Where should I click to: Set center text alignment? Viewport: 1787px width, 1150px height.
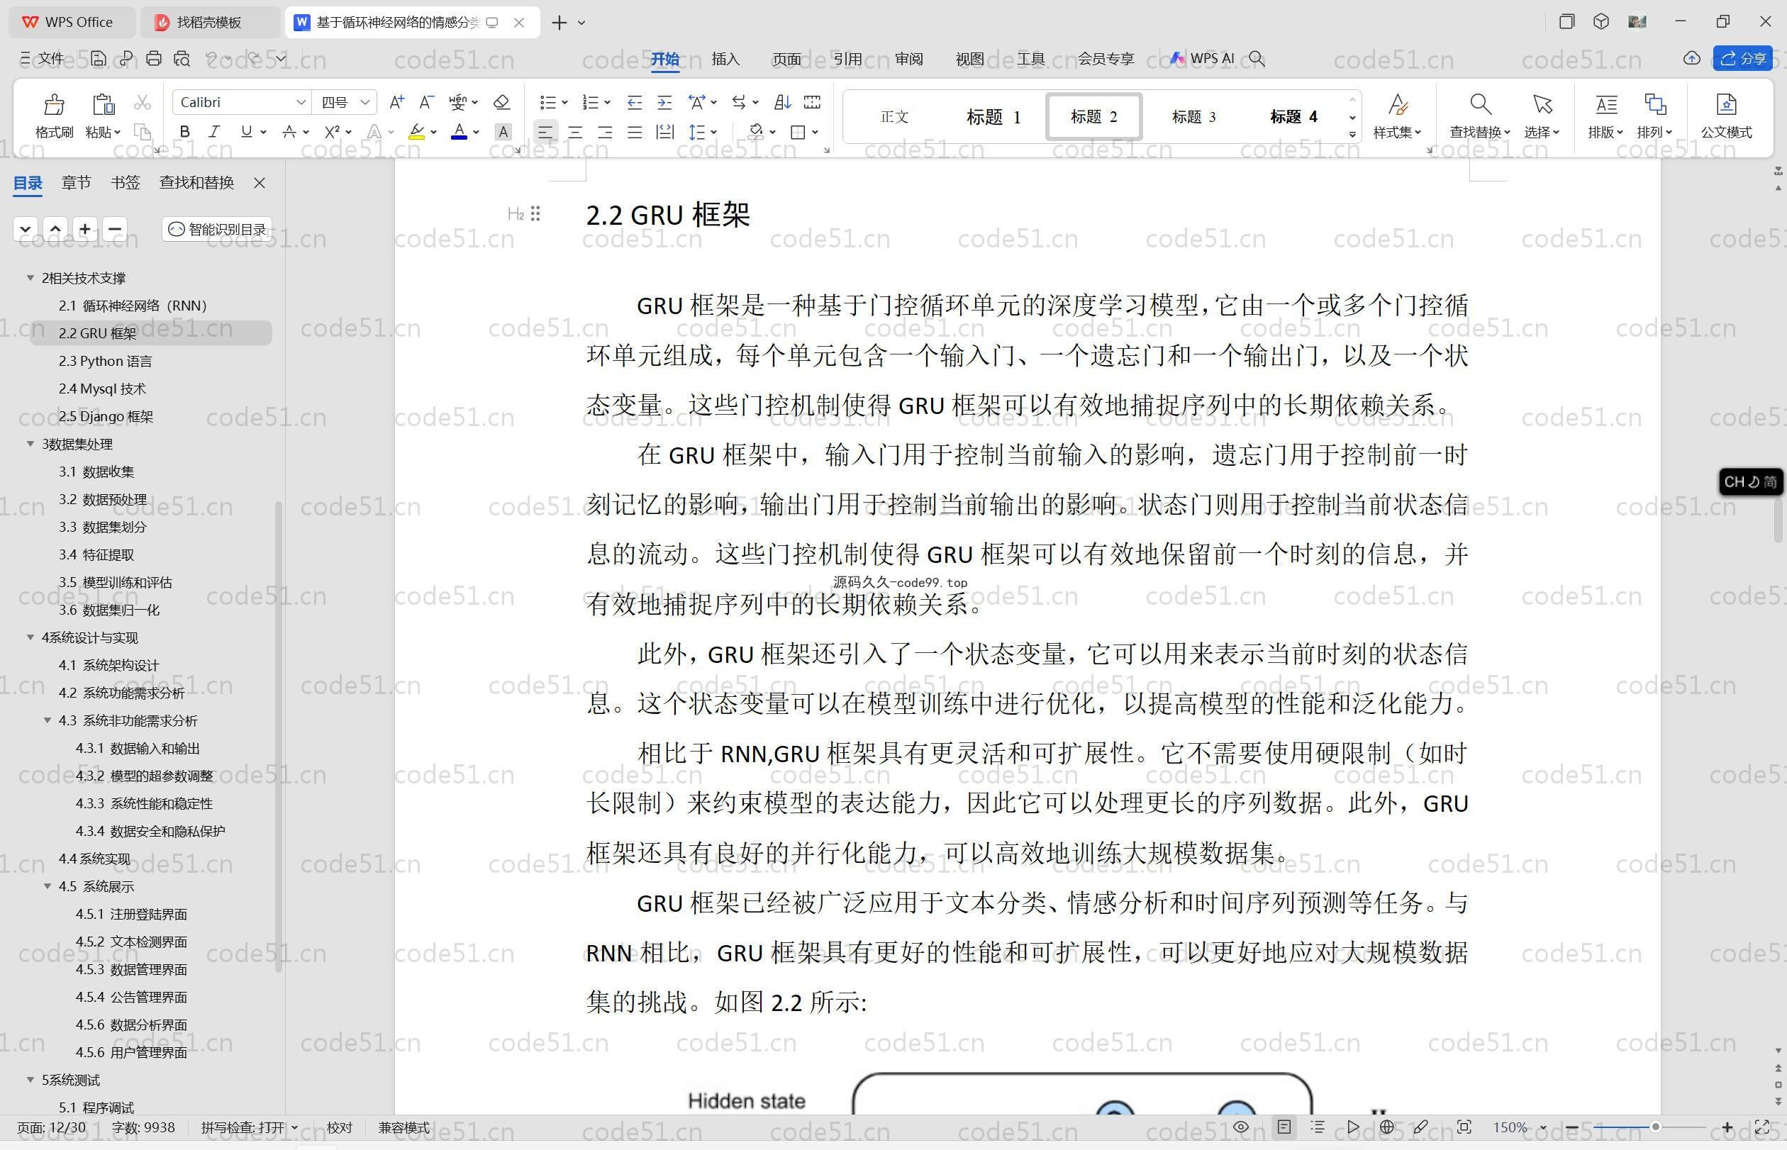(x=575, y=132)
